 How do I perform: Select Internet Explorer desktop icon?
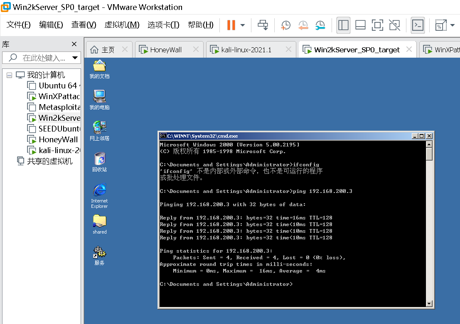pos(99,195)
